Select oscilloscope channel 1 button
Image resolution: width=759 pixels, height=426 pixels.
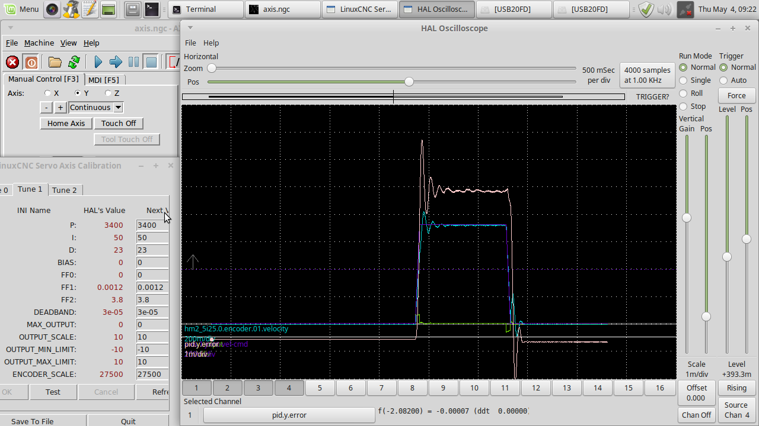click(x=196, y=388)
